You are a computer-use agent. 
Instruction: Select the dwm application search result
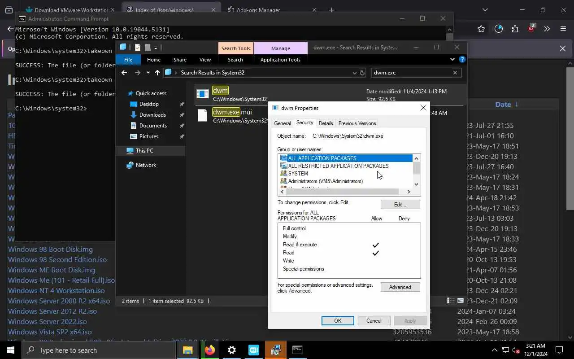click(330, 94)
